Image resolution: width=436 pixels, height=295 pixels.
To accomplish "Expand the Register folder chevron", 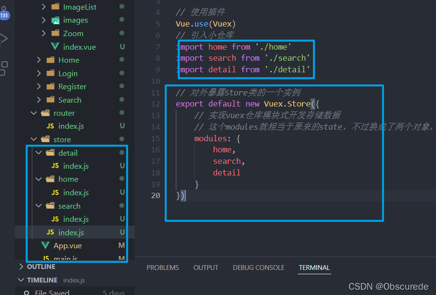I will (39, 87).
